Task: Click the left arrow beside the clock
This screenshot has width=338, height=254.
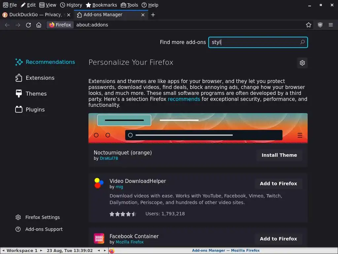Action: (99, 251)
